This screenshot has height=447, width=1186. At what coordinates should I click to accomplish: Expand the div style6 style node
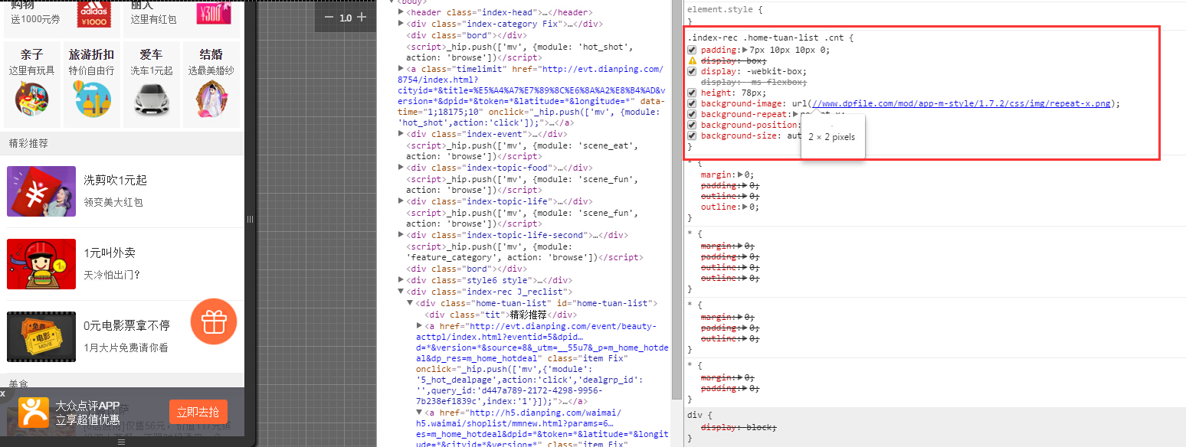pyautogui.click(x=401, y=280)
